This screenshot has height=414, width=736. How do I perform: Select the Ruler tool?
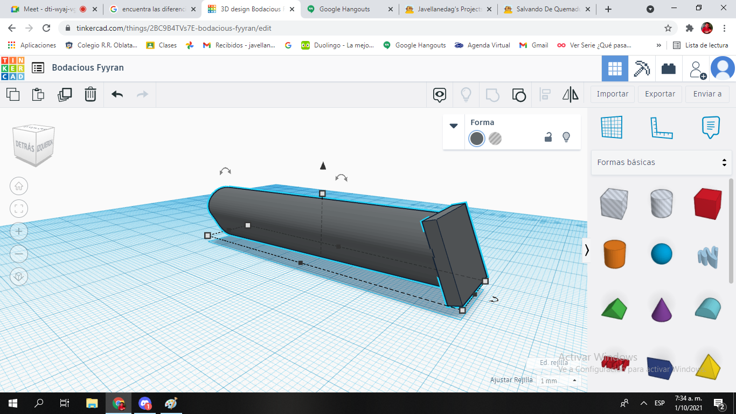pos(662,127)
